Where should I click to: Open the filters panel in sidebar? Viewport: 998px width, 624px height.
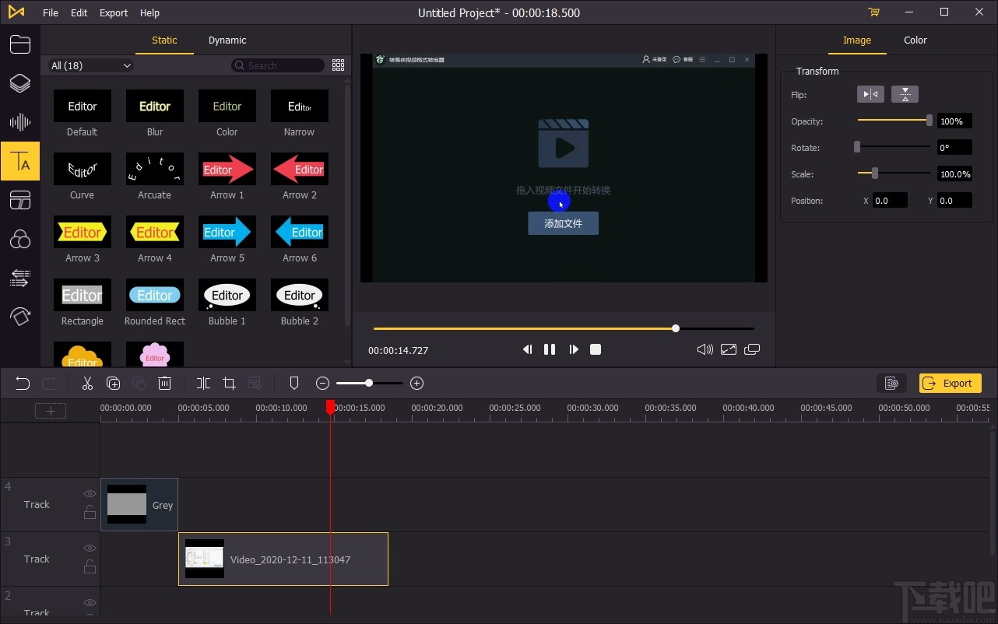[x=20, y=239]
